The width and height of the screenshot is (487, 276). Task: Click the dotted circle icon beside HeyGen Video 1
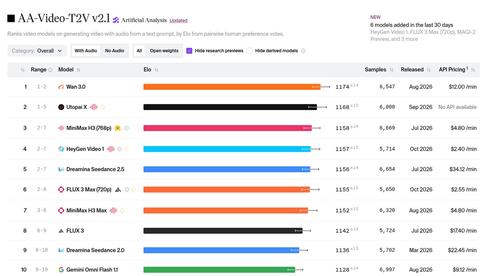pyautogui.click(x=126, y=149)
